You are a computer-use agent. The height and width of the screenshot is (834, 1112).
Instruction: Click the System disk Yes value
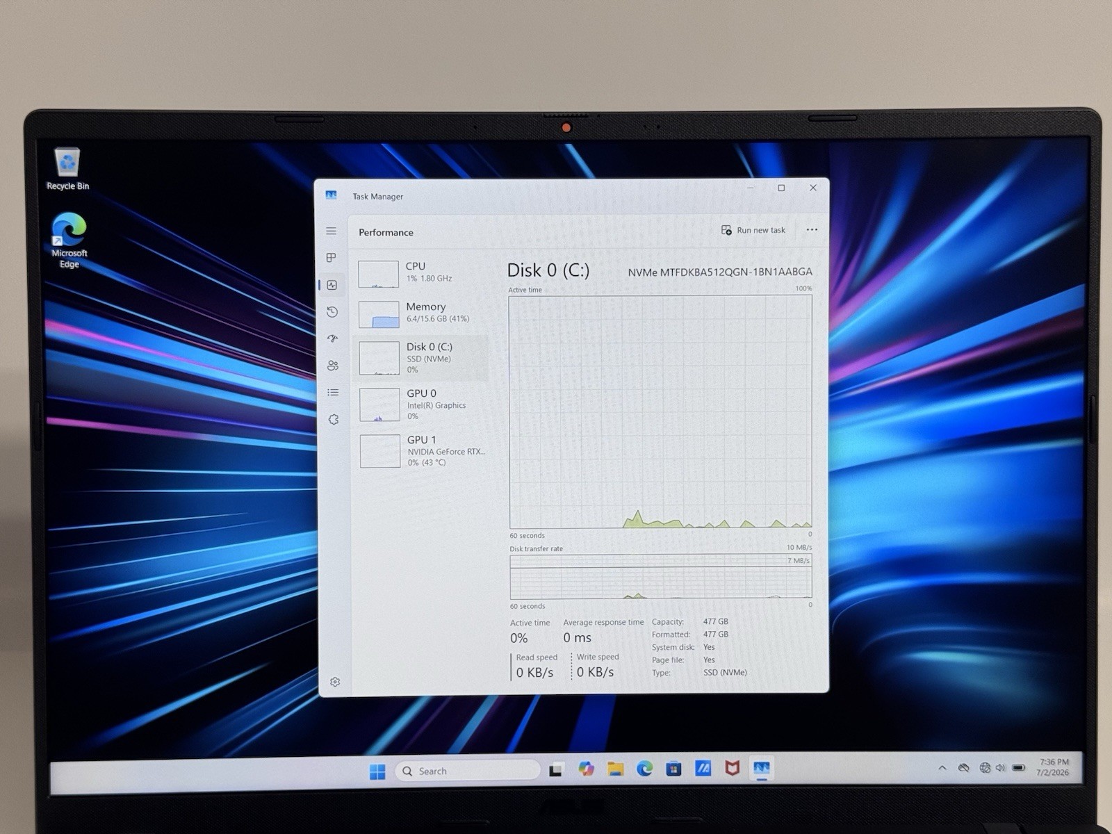(709, 647)
